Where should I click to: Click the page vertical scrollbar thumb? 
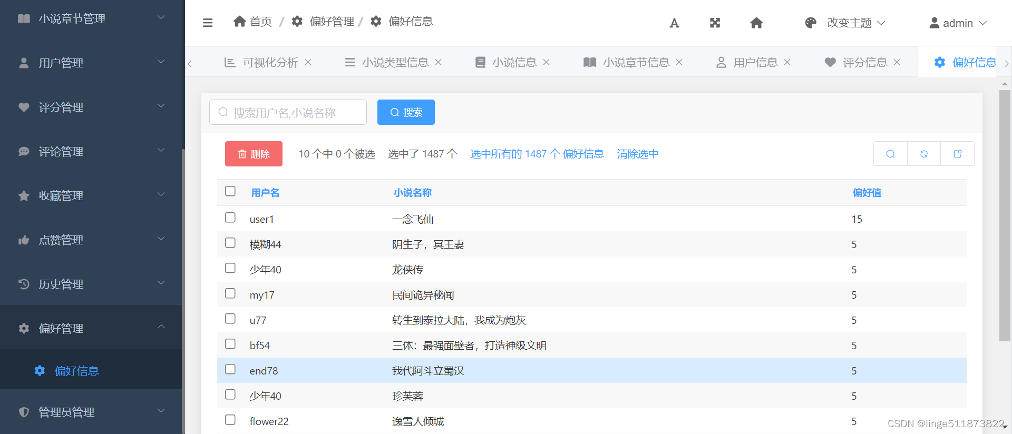point(1005,215)
